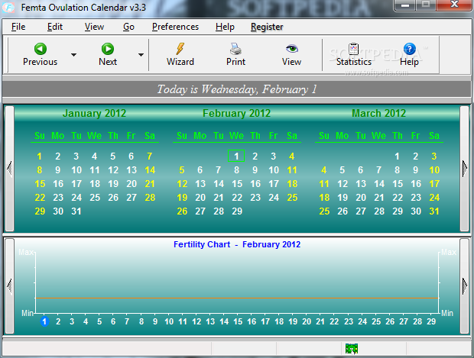Select March 8 in calendar
This screenshot has height=358, width=474.
point(398,170)
